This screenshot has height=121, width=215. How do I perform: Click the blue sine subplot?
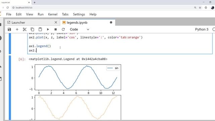tap(78, 77)
